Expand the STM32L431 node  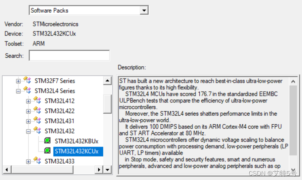28,121
